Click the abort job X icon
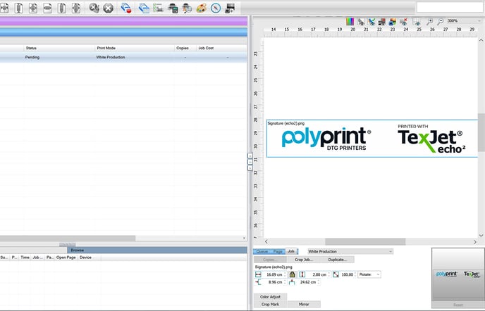The image size is (485, 311). click(x=109, y=8)
